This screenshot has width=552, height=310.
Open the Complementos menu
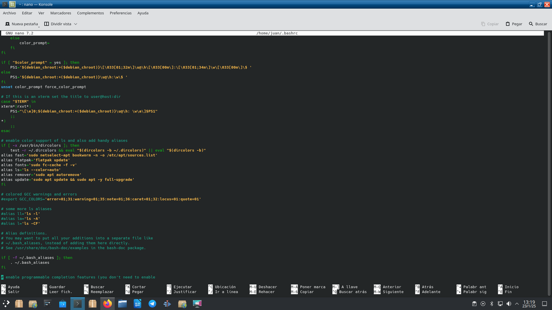(91, 13)
